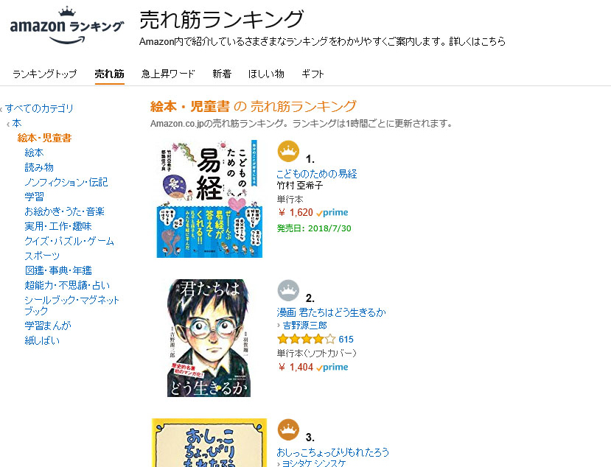Open author link 吉野源三郎
611x467 pixels.
point(304,326)
